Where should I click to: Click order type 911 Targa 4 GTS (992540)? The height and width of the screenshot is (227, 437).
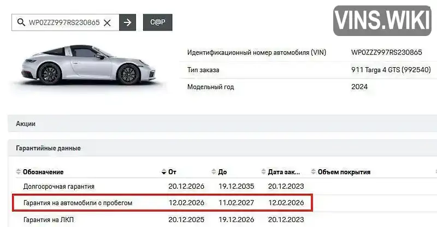[x=391, y=70]
